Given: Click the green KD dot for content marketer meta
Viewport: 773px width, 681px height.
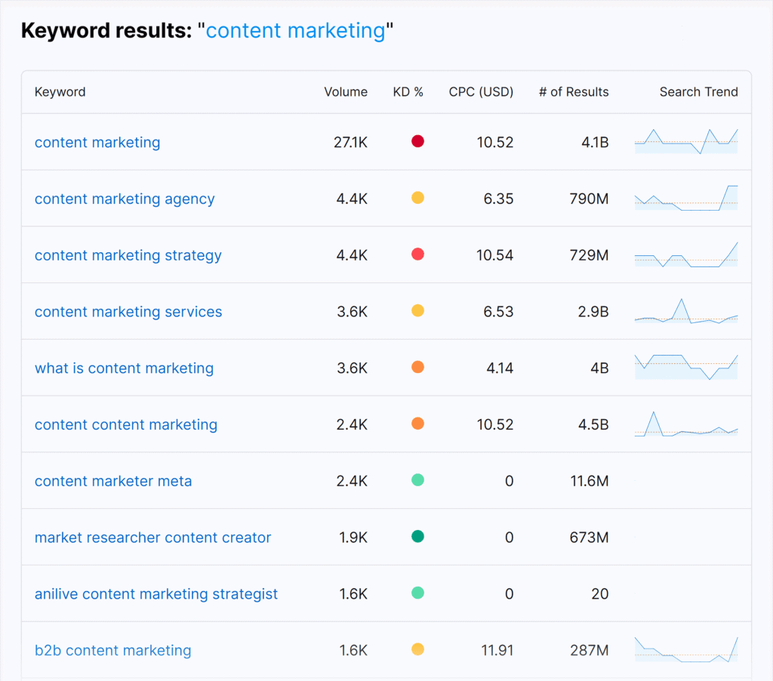Looking at the screenshot, I should 417,481.
